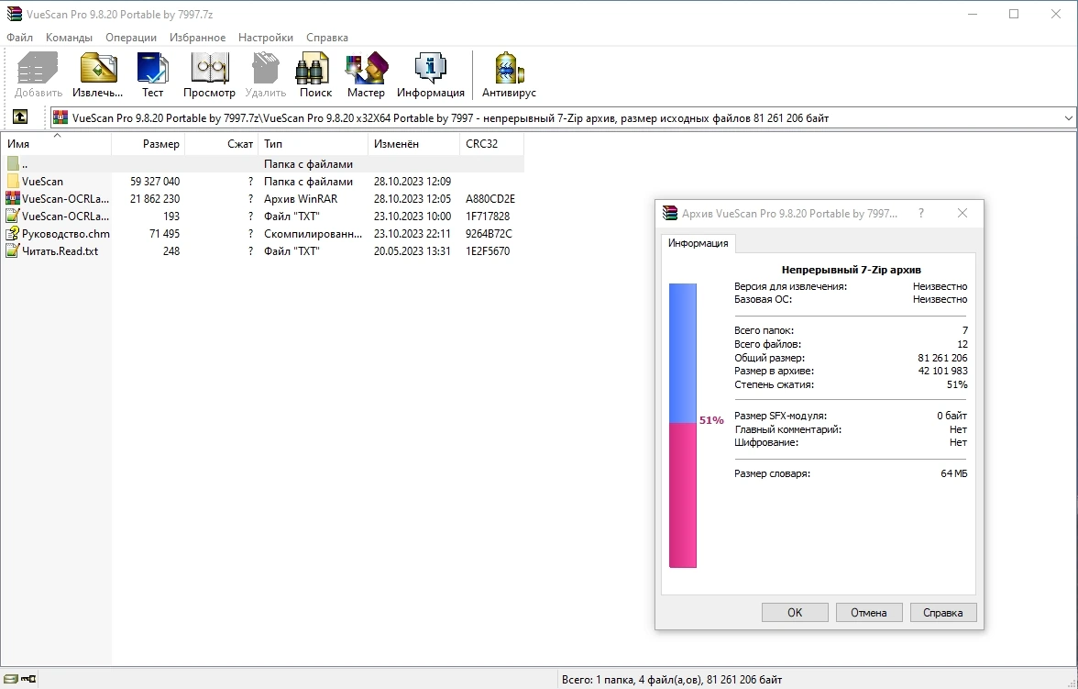Click the key icon in status bar
This screenshot has height=689, width=1078.
coord(28,679)
